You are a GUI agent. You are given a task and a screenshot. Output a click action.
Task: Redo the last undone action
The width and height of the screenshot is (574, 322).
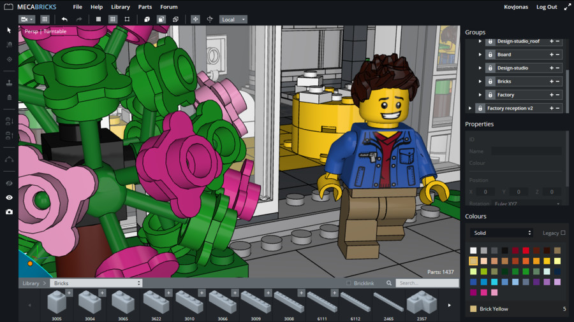pos(78,19)
